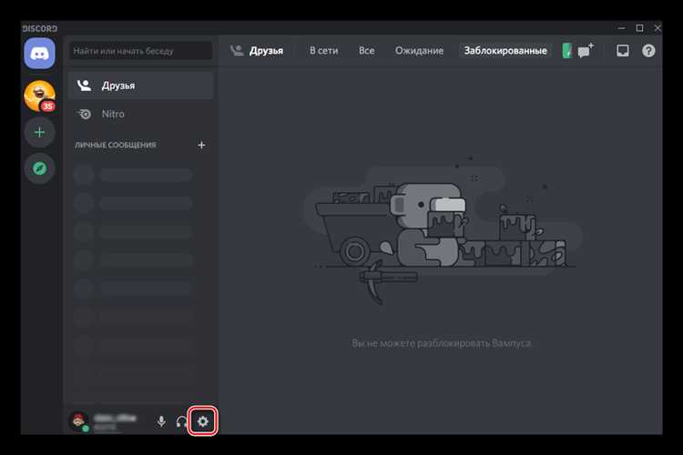Maximize the Discord window
The image size is (683, 455).
(639, 28)
